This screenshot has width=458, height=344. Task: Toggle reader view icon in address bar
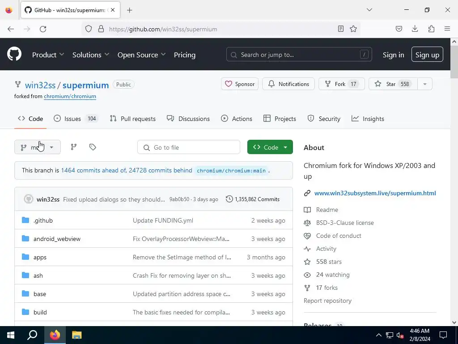click(340, 29)
